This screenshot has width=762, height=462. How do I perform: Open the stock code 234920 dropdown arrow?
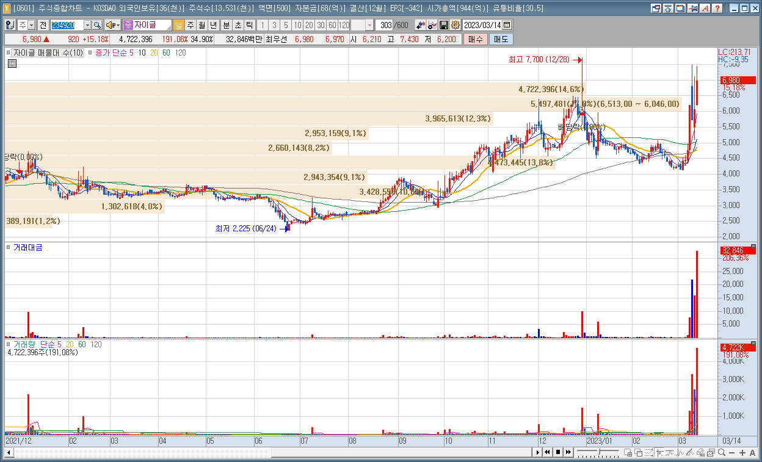pos(87,25)
